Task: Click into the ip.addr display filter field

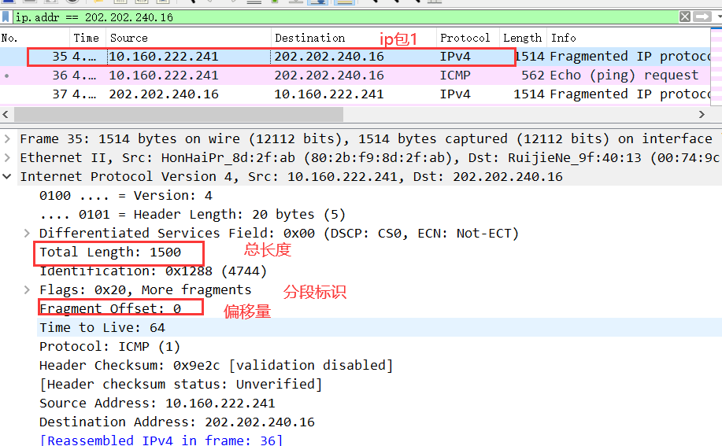Action: tap(346, 17)
